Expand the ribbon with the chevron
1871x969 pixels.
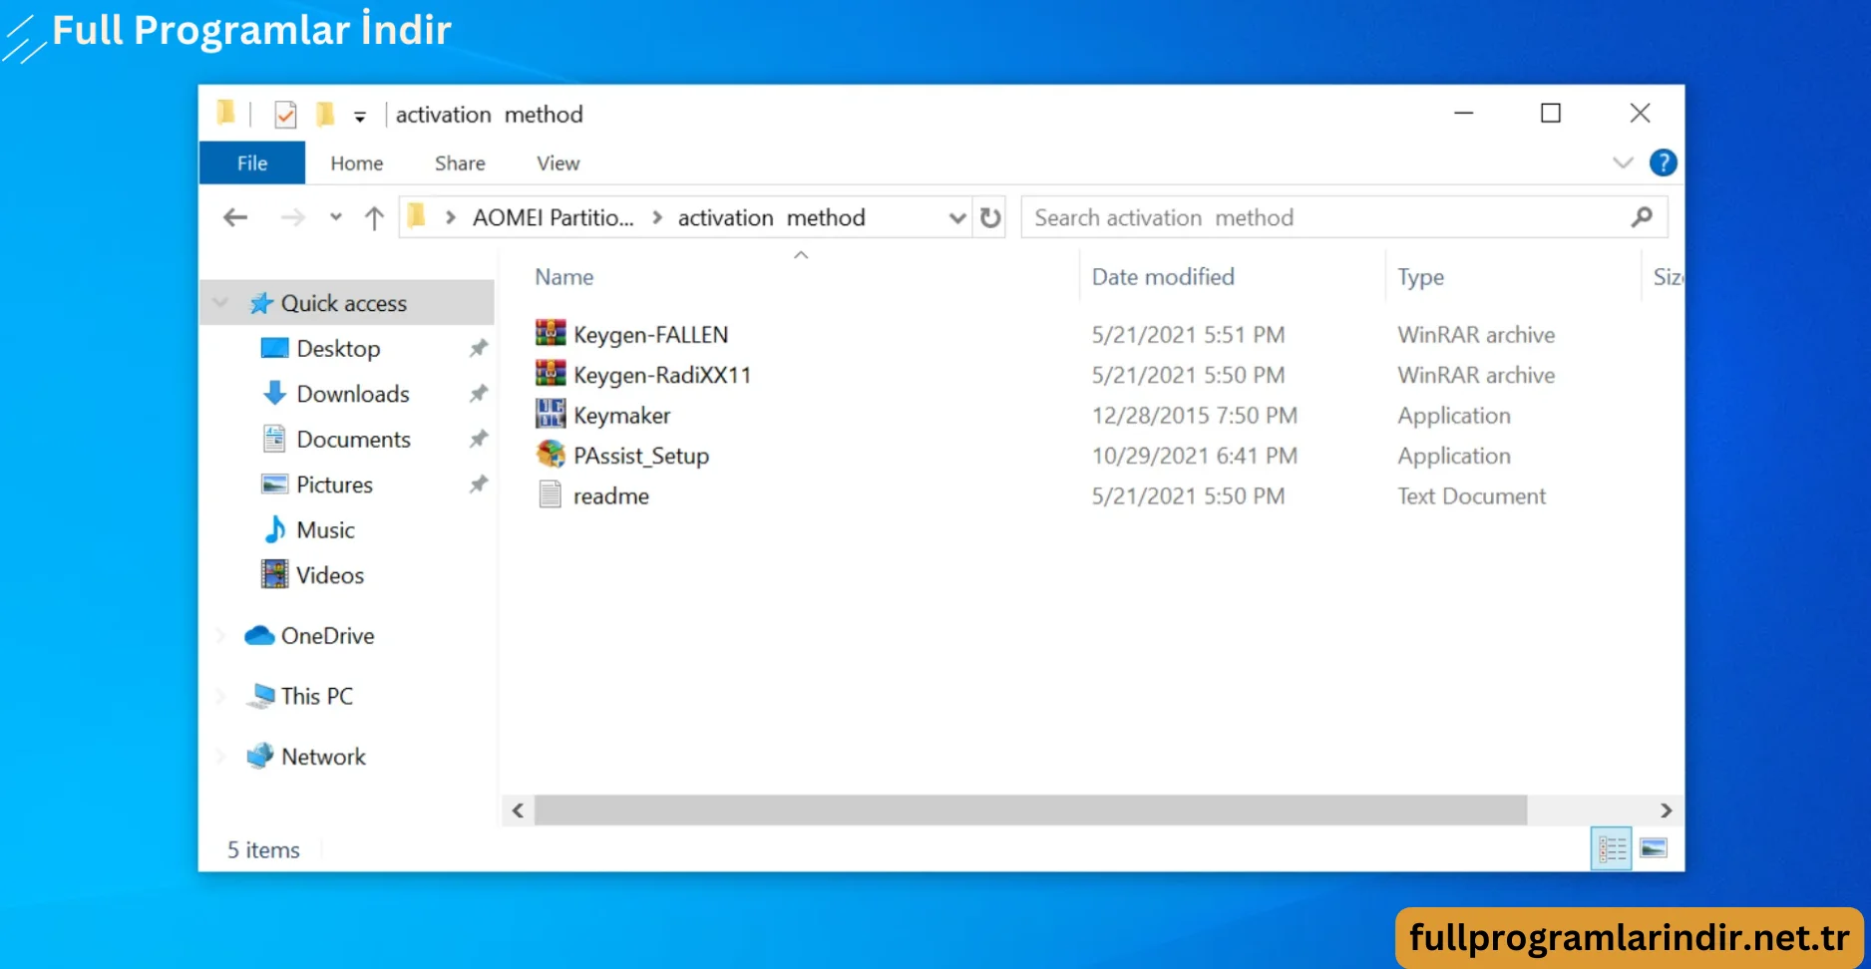[x=1623, y=162]
